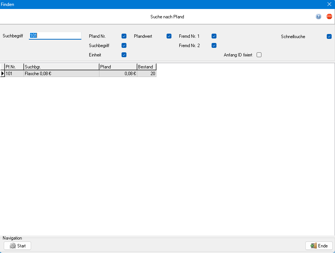Uncheck the Fremd Nr. 2 checkbox
335x253 pixels.
tap(214, 46)
